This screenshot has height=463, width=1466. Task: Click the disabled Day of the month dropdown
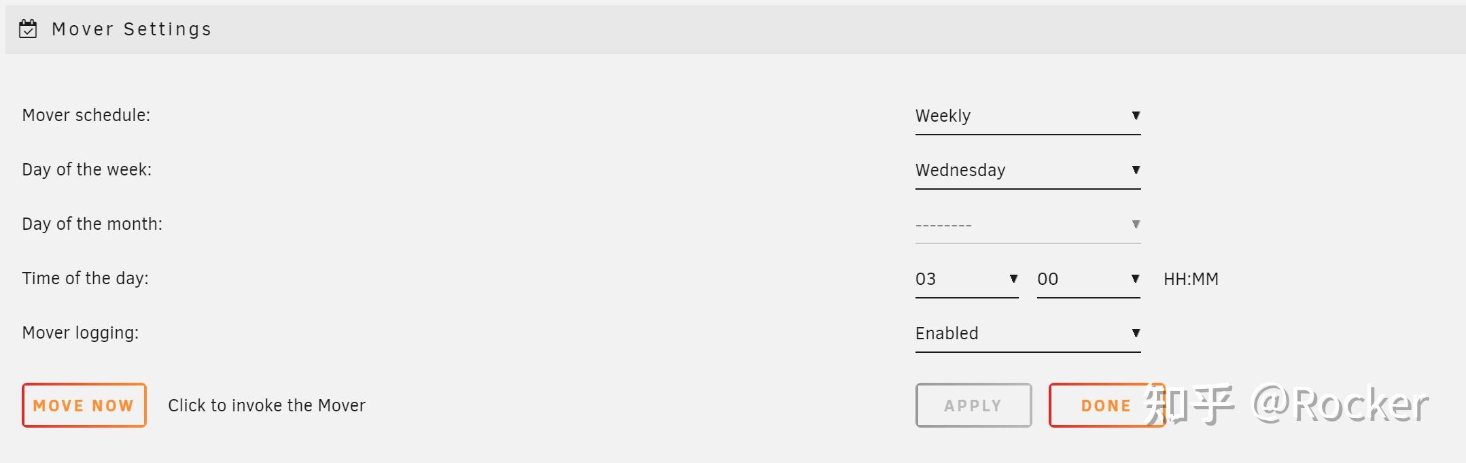[1027, 225]
